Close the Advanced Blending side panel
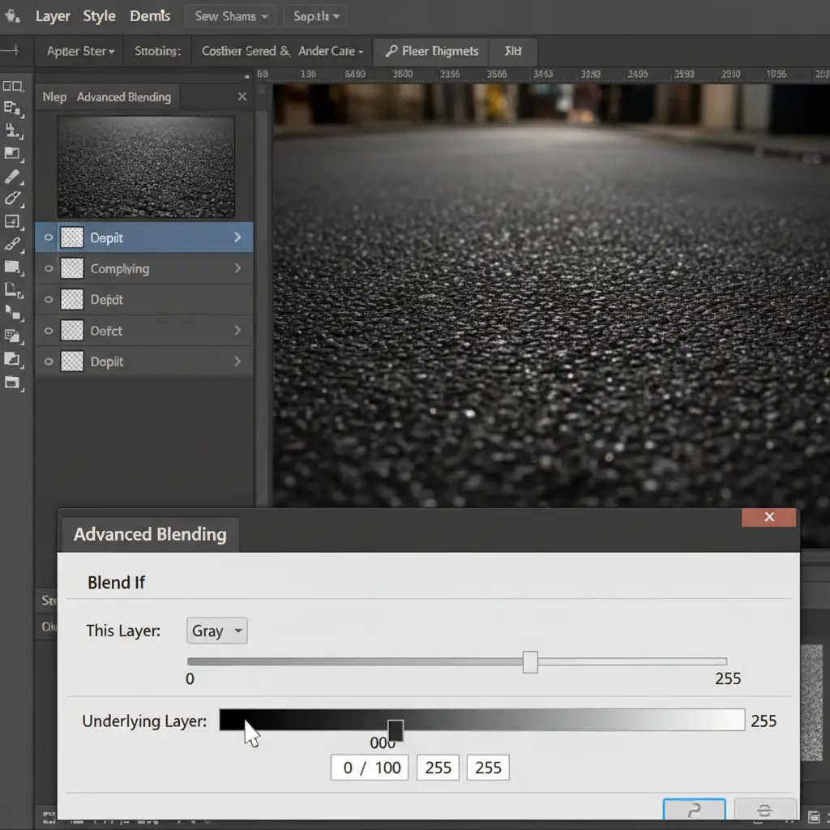 pos(242,96)
